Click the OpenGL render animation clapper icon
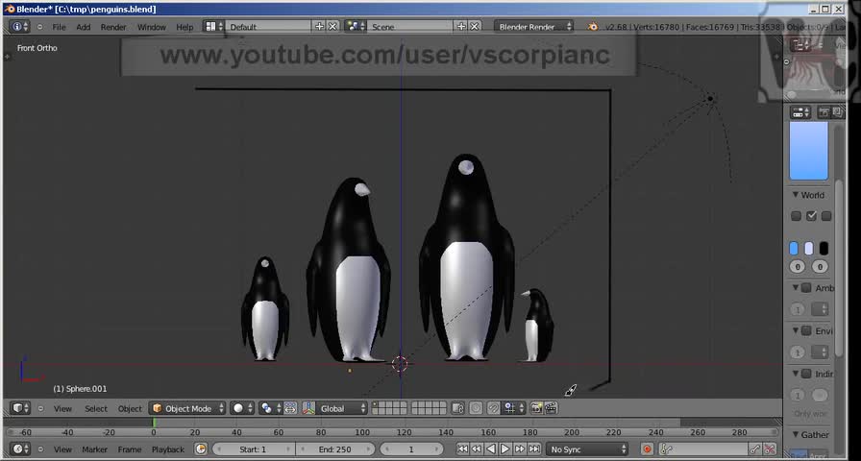 [x=551, y=408]
